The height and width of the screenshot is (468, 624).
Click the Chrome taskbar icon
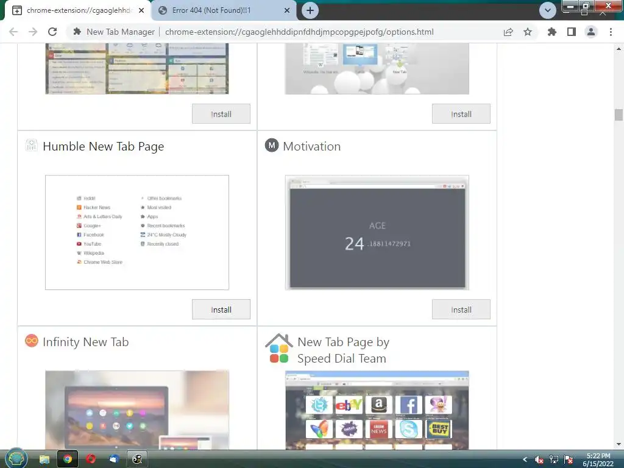pos(68,459)
